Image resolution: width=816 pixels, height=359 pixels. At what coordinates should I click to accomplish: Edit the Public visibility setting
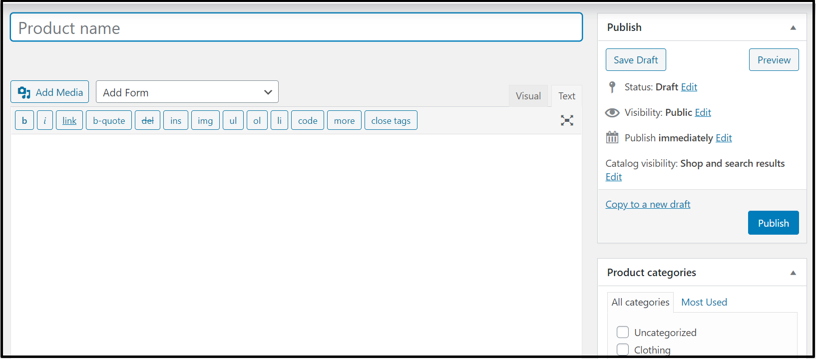(x=703, y=112)
